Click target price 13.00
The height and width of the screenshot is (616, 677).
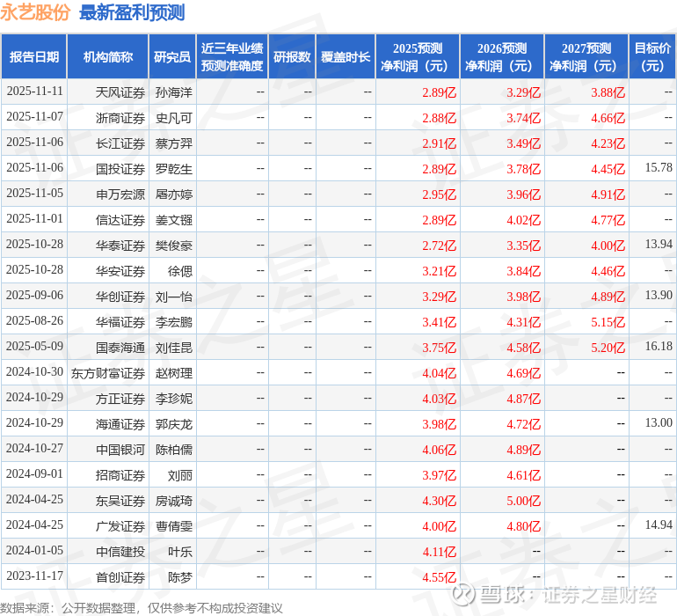[x=659, y=422]
